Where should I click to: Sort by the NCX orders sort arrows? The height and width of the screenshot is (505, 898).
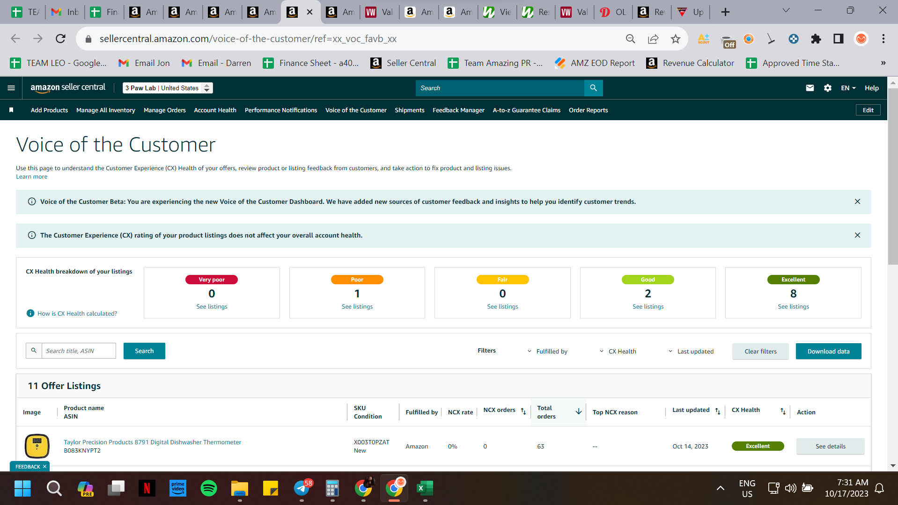coord(523,411)
